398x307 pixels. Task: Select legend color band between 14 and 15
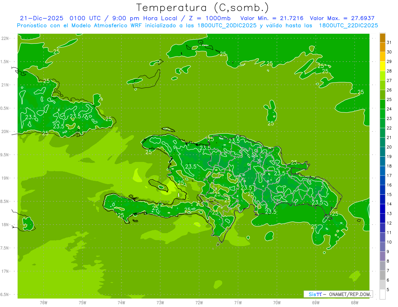pyautogui.click(x=382, y=199)
